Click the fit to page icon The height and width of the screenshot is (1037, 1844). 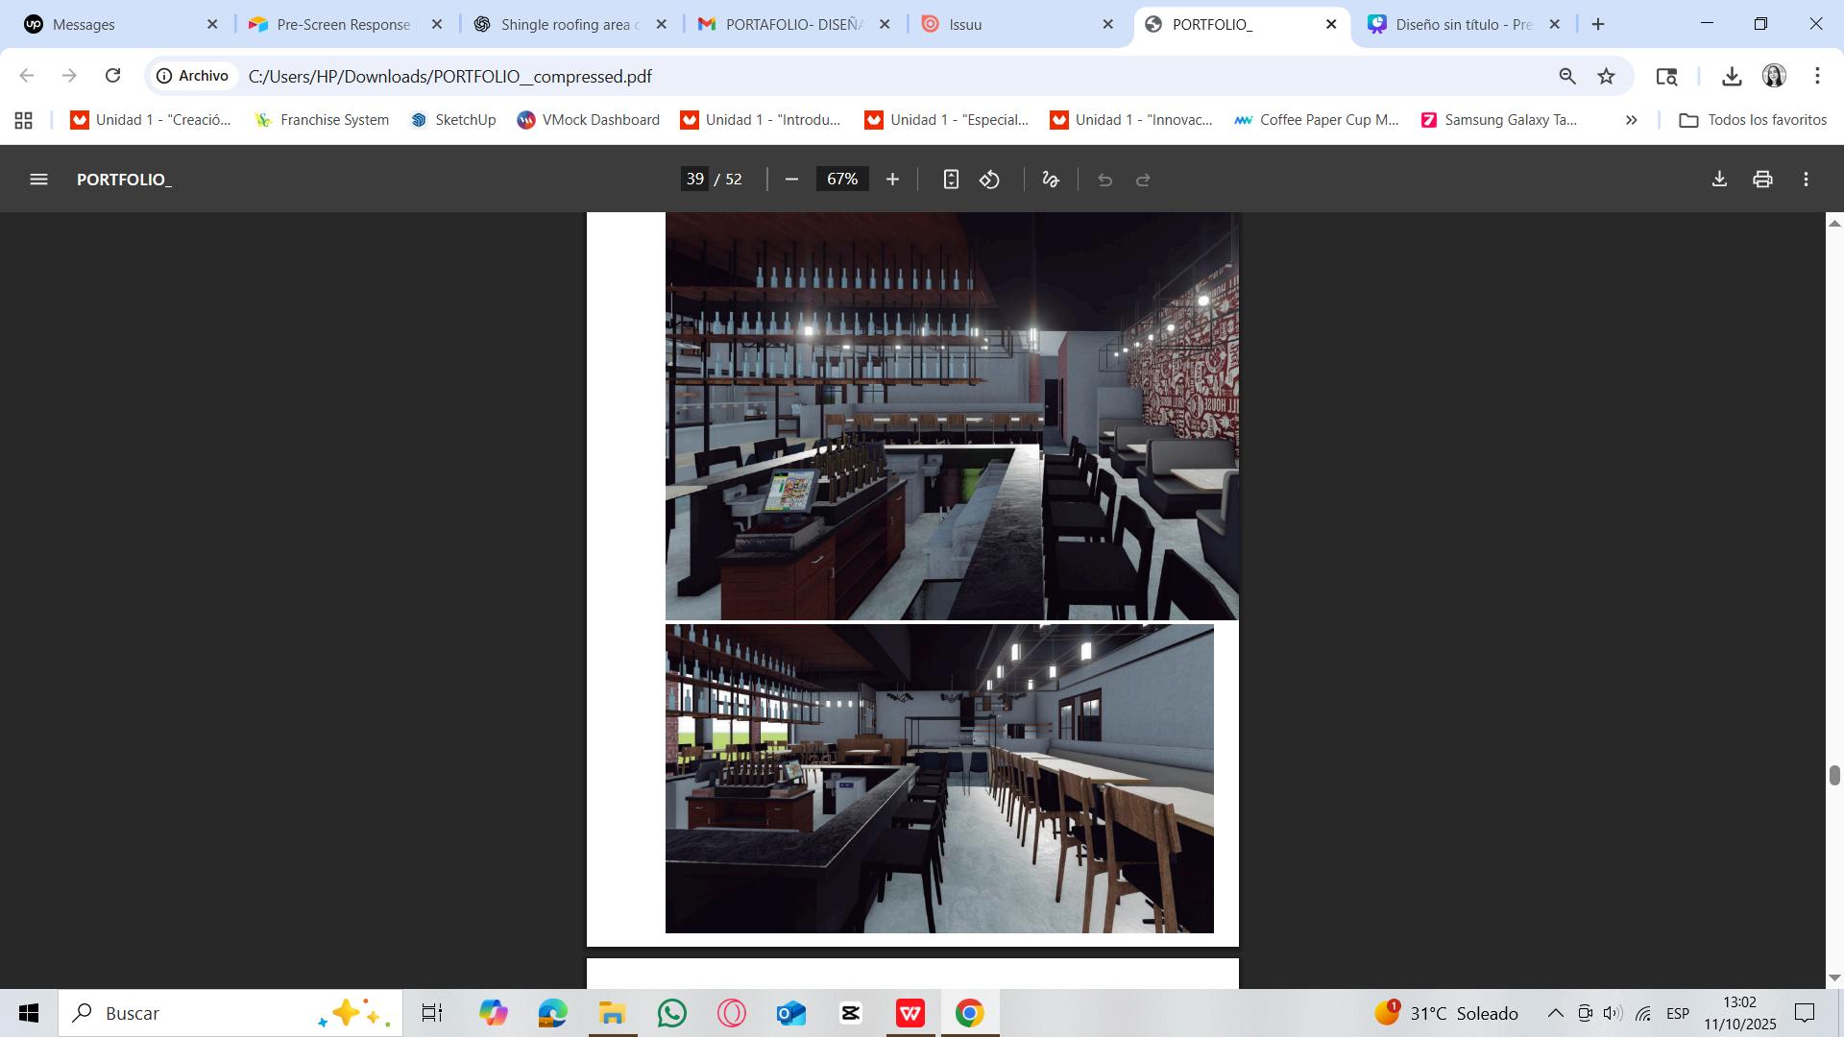tap(951, 180)
